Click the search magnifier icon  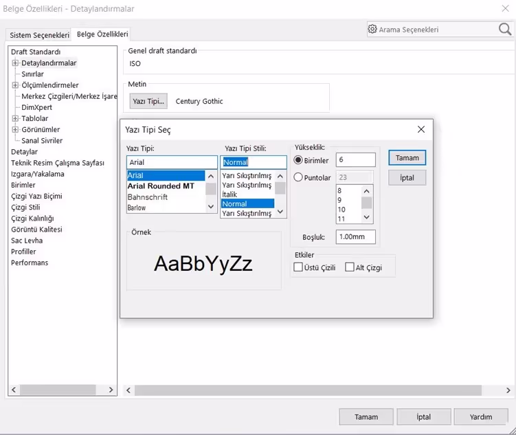tap(505, 30)
